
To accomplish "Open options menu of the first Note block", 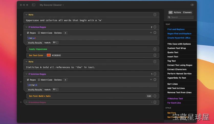I will click(x=155, y=15).
